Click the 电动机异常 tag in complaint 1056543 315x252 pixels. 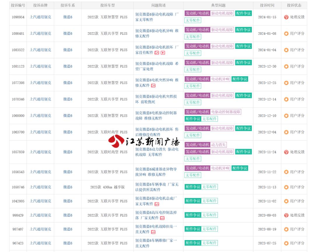(220, 168)
